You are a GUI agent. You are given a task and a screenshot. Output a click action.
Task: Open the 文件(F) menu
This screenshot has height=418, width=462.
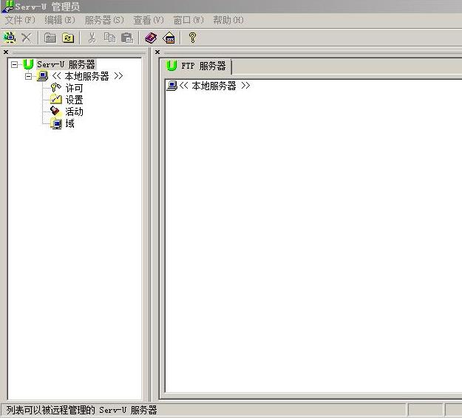tap(20, 21)
